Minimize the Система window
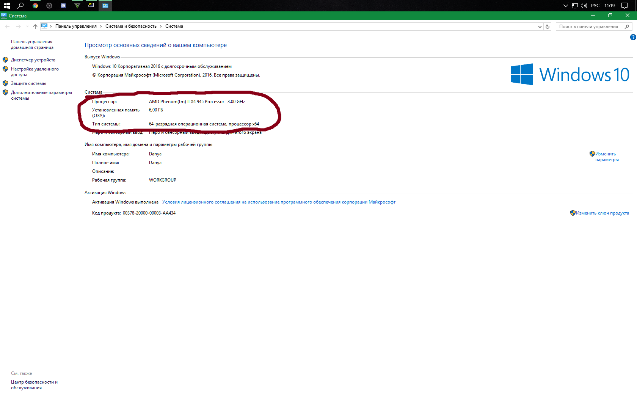Image resolution: width=637 pixels, height=398 pixels. [593, 15]
